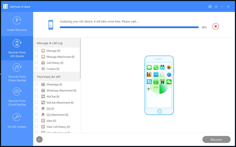
Task: Select Recover from iTunes Backup
Action: [17, 72]
